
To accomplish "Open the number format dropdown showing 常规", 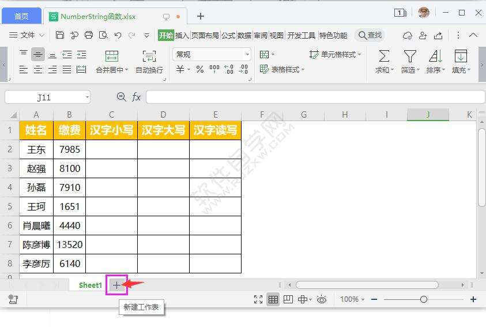I will click(x=247, y=54).
